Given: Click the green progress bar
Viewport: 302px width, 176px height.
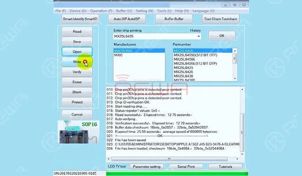Looking at the screenshot, I should point(177,173).
